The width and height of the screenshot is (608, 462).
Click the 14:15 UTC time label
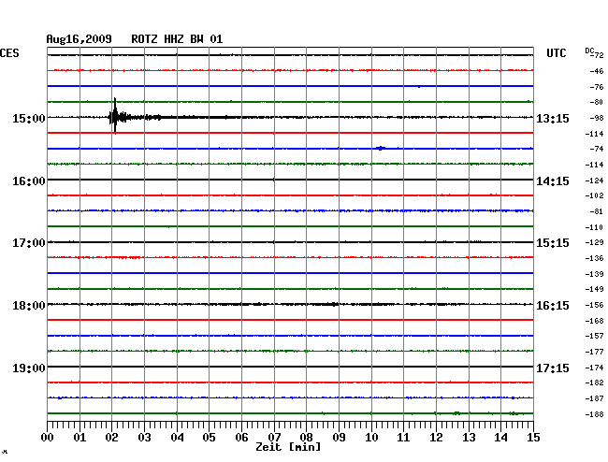pos(553,181)
